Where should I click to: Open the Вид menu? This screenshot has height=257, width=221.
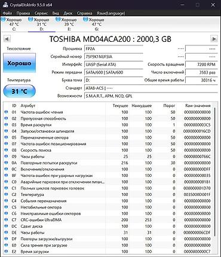pyautogui.click(x=56, y=13)
